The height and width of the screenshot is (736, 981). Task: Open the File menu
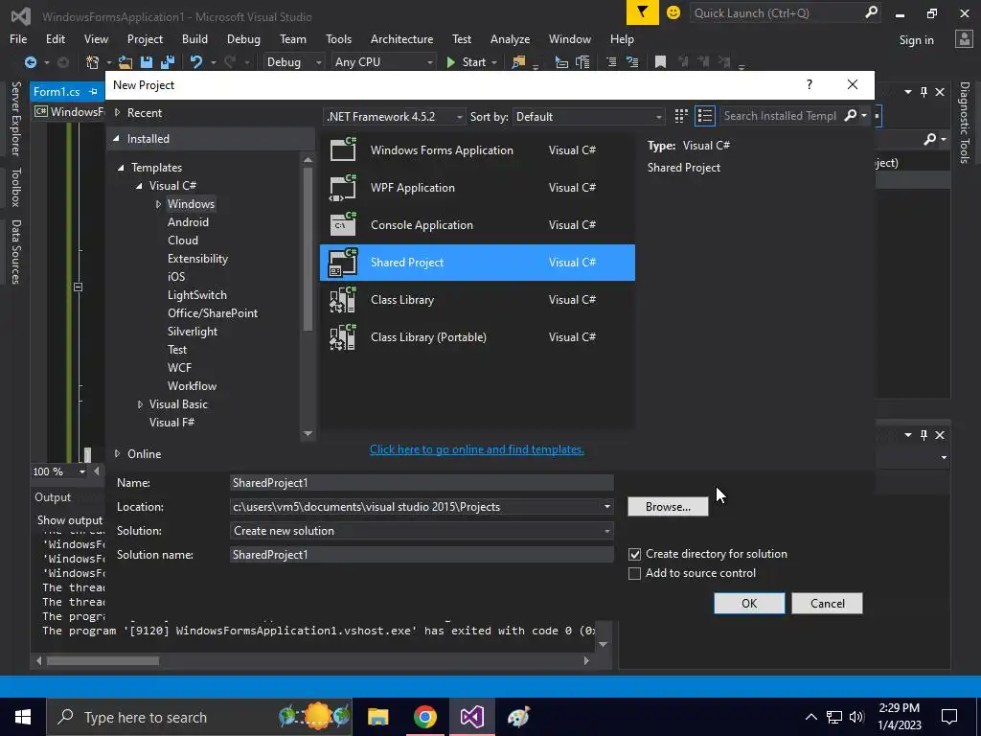point(18,38)
